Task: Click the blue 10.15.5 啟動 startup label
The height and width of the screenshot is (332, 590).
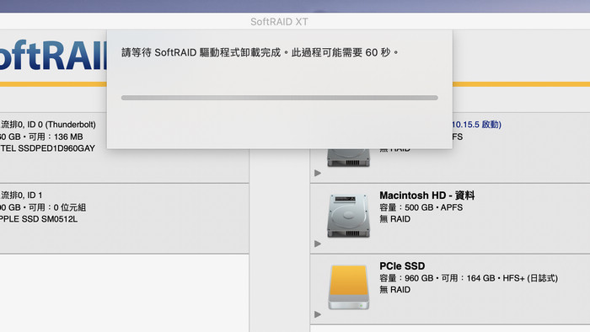Action: pos(477,125)
